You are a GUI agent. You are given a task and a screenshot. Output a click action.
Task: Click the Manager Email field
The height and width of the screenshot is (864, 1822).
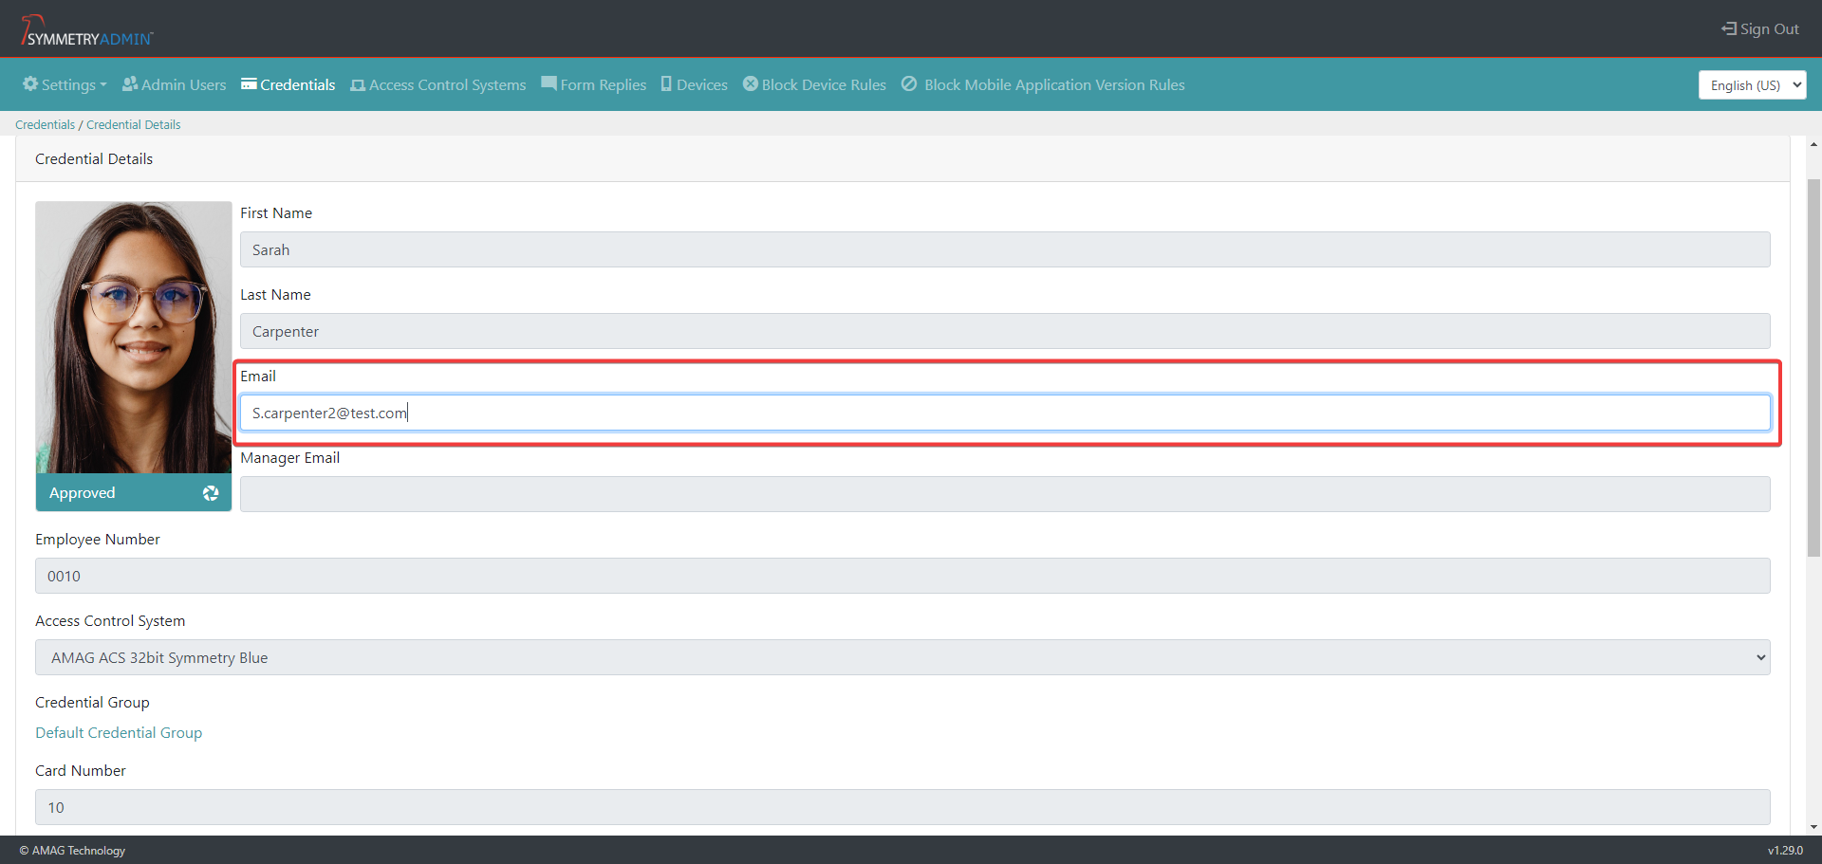pos(1005,494)
